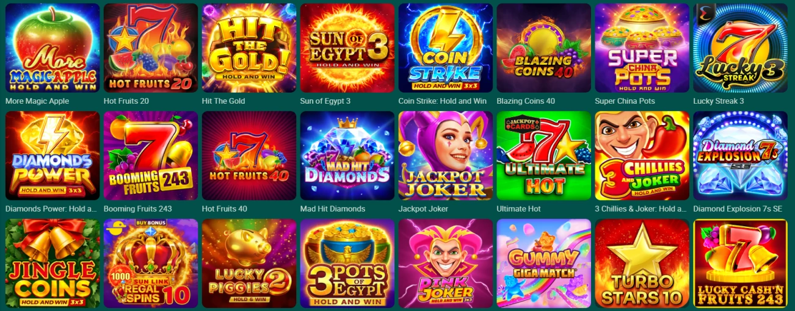Viewport: 795px width, 311px height.
Task: Click the Mad Hit Diamonds tile
Action: [x=347, y=155]
